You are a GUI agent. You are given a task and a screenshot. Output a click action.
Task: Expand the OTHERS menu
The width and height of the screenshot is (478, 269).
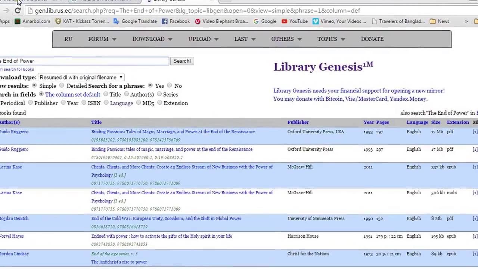(286, 39)
